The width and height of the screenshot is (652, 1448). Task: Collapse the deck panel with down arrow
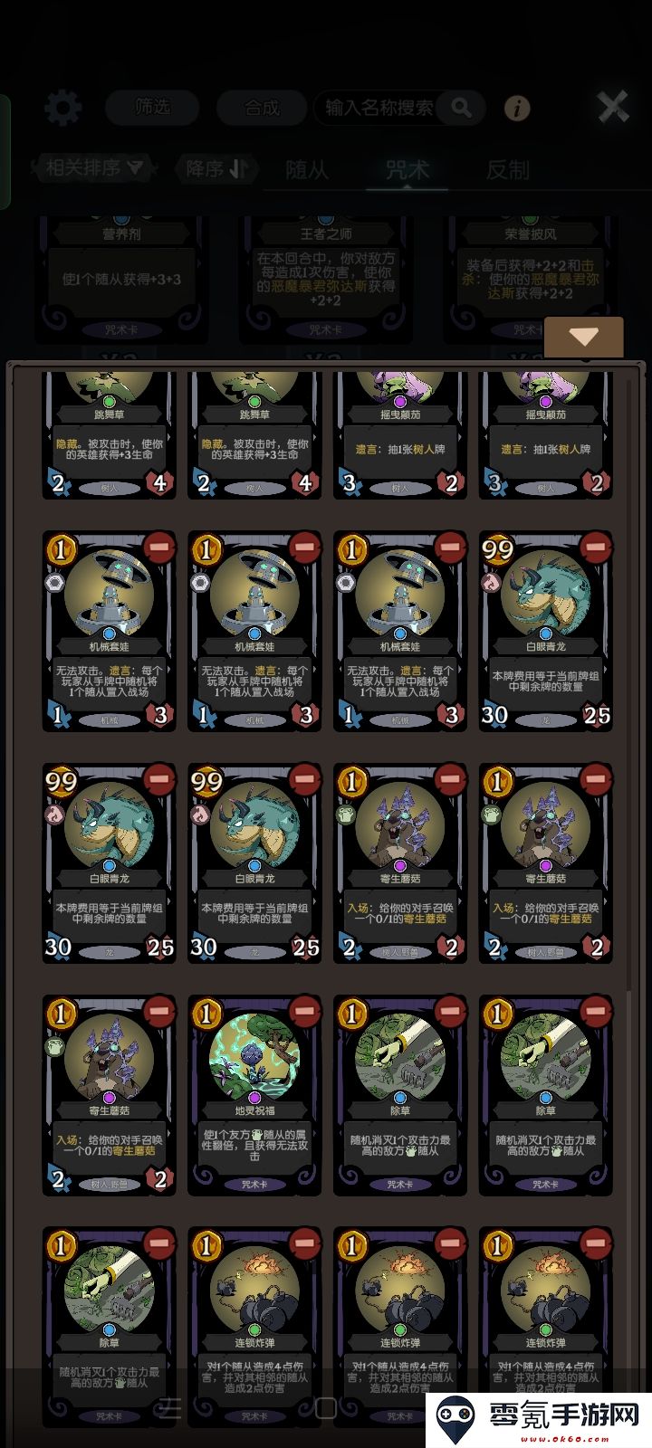click(584, 337)
